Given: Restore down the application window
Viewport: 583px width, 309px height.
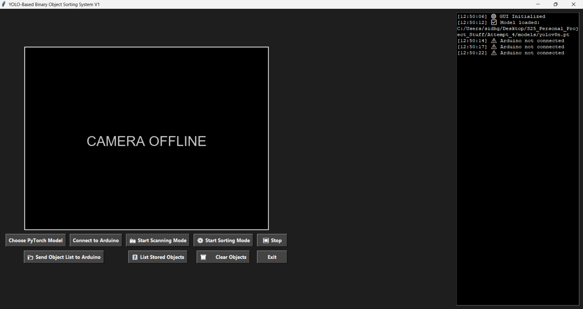Looking at the screenshot, I should (556, 4).
